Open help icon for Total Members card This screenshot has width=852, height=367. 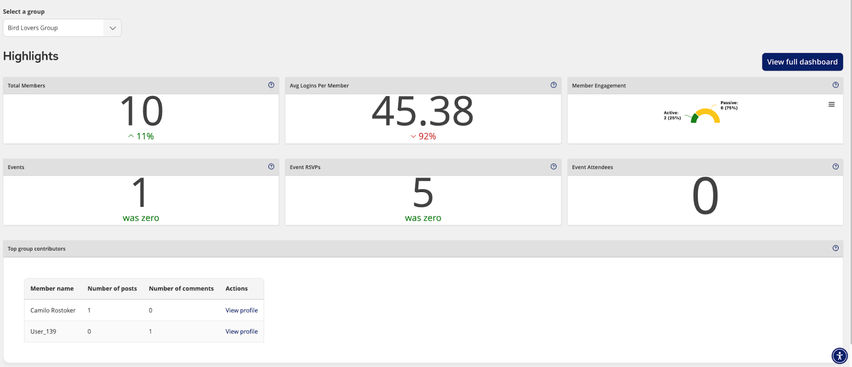point(271,85)
